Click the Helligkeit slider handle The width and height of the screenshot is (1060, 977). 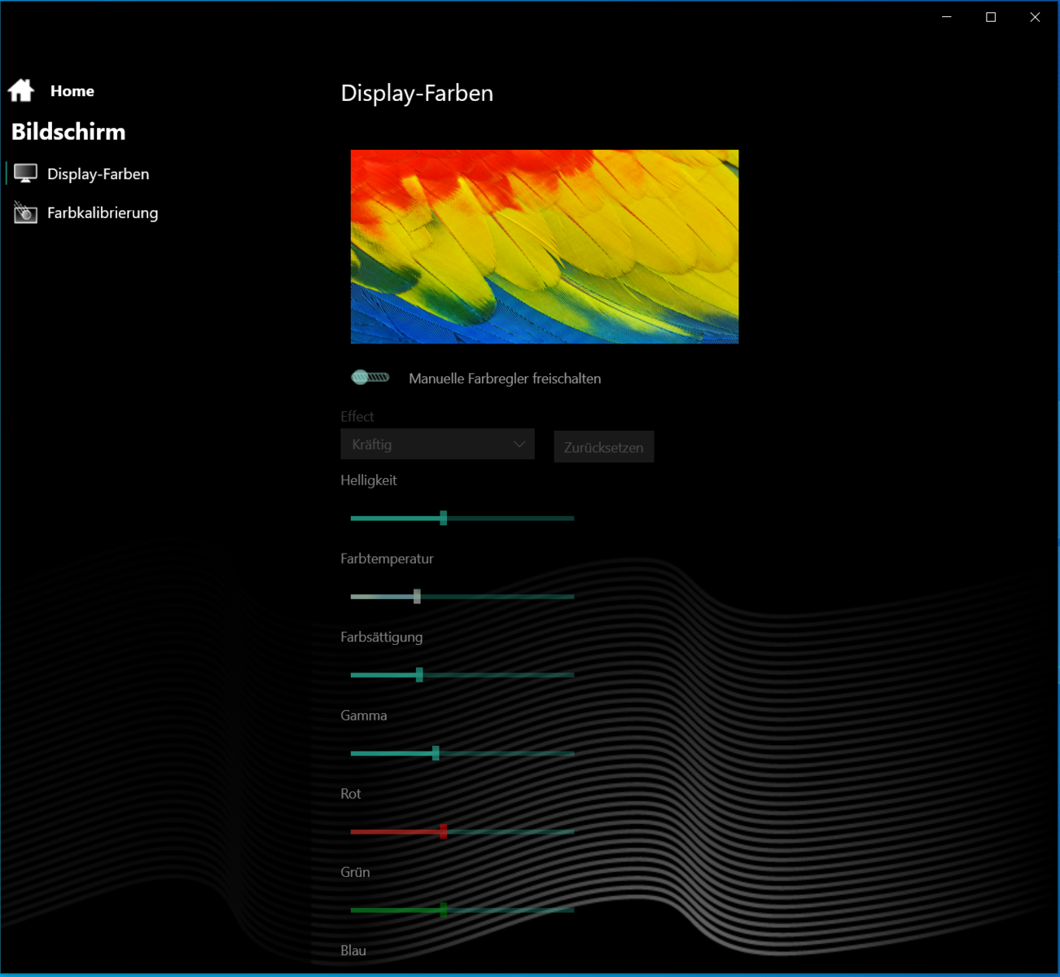[x=444, y=518]
